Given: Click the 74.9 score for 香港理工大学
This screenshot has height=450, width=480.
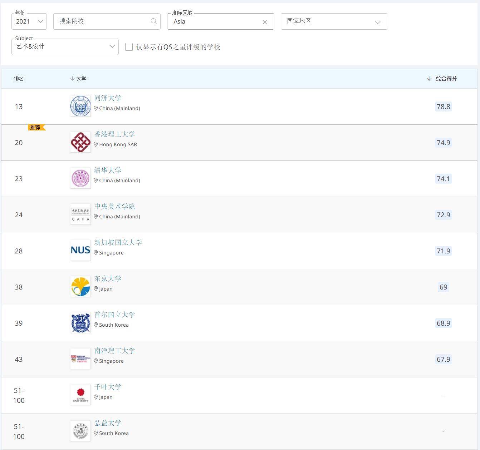Looking at the screenshot, I should click(x=443, y=143).
